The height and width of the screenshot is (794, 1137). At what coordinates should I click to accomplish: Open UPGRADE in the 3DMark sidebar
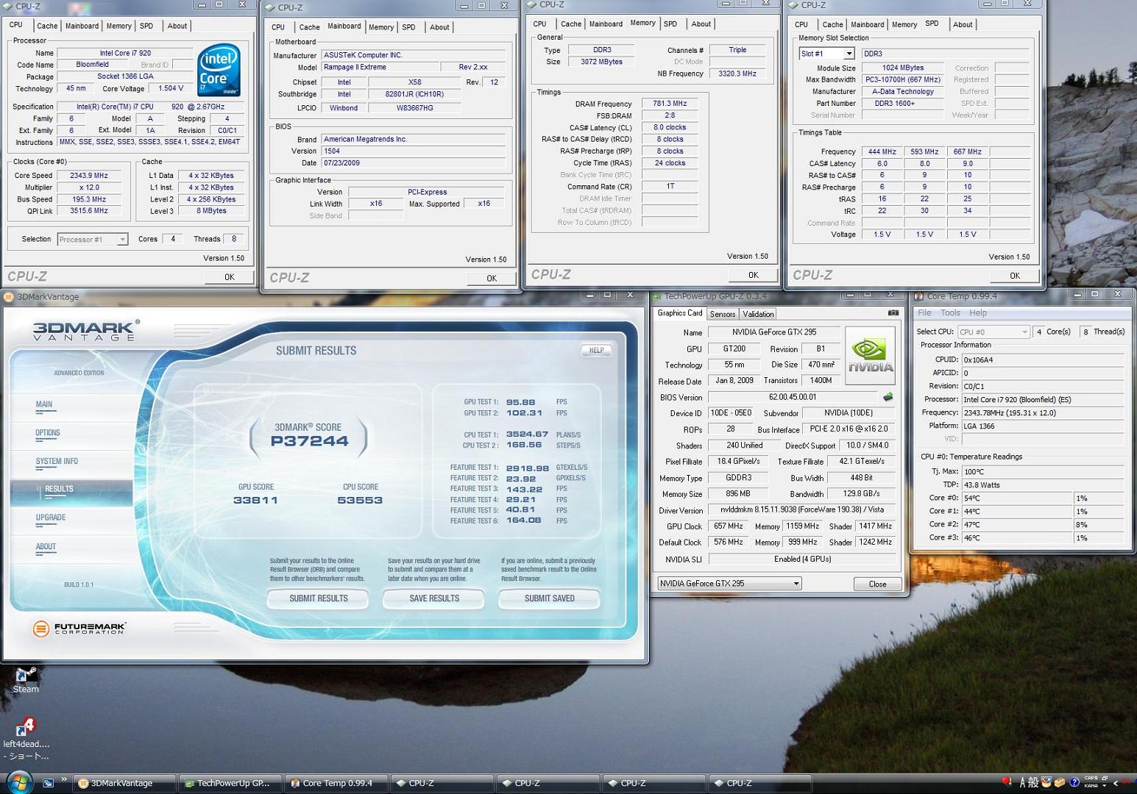pos(51,518)
